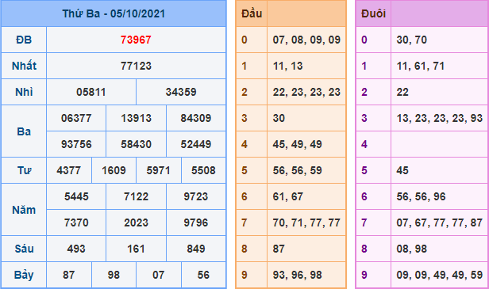This screenshot has height=289, width=489.
Task: Select the Ba prize label
Action: (x=24, y=131)
